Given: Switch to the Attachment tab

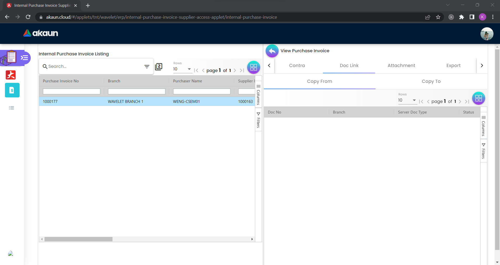Looking at the screenshot, I should [x=401, y=65].
